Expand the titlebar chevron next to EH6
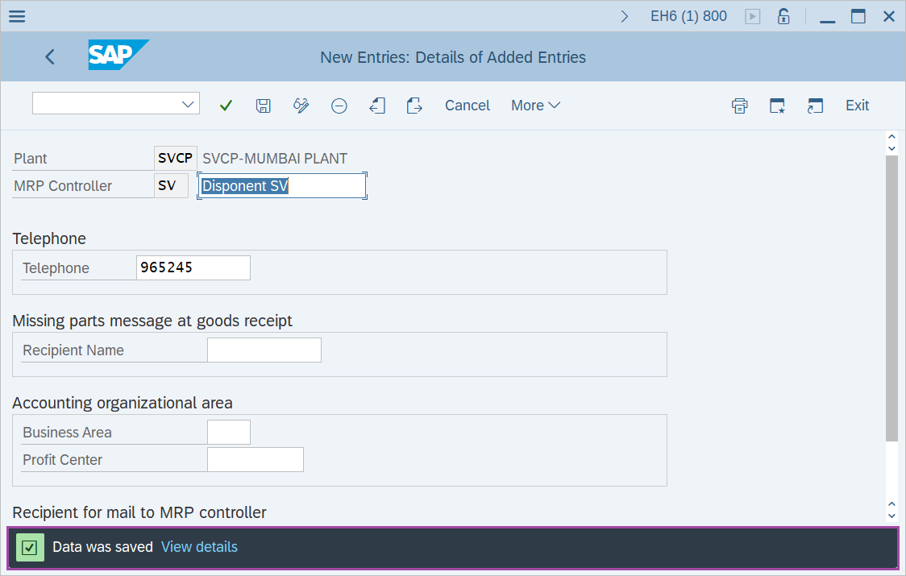Viewport: 906px width, 576px height. click(625, 15)
